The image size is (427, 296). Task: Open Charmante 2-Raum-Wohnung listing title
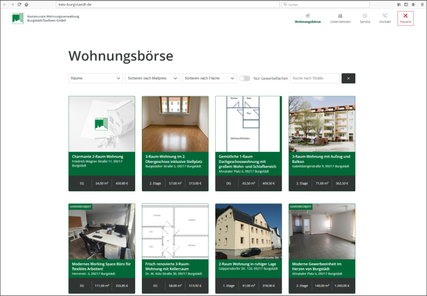(97, 157)
